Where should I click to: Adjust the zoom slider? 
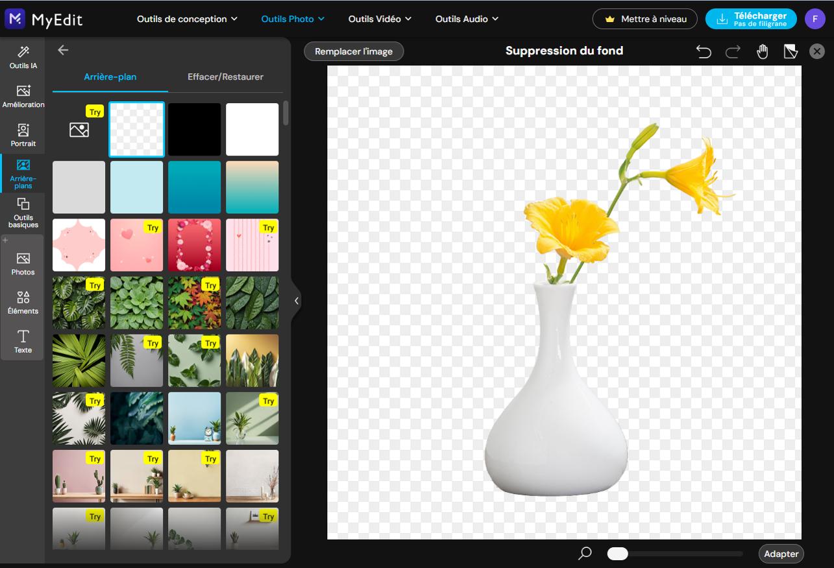(617, 554)
